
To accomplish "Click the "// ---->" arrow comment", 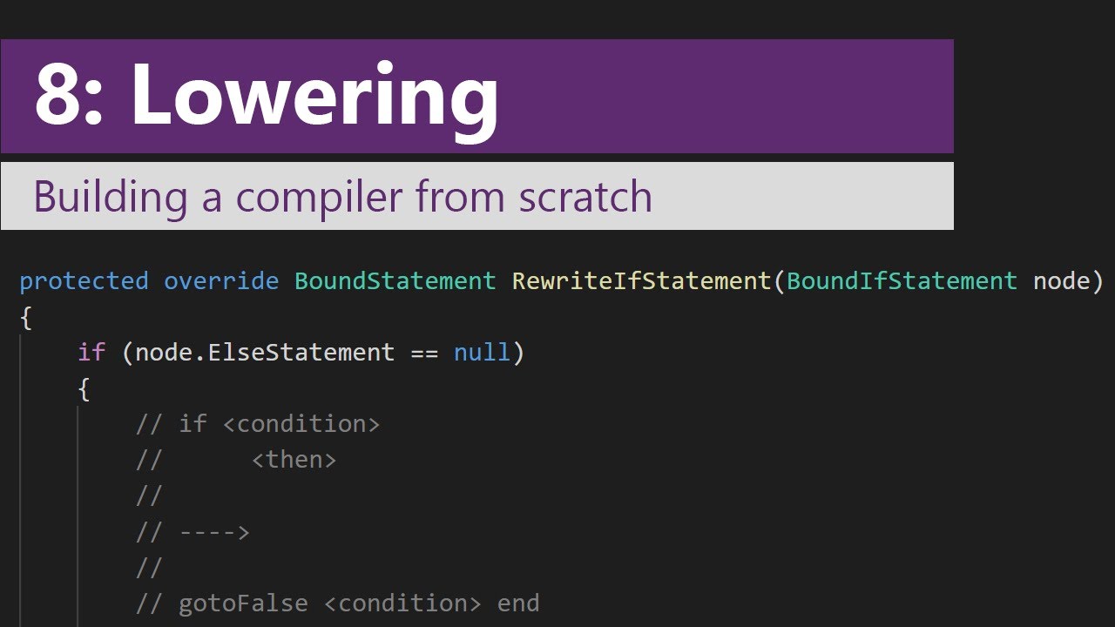I will (x=193, y=532).
